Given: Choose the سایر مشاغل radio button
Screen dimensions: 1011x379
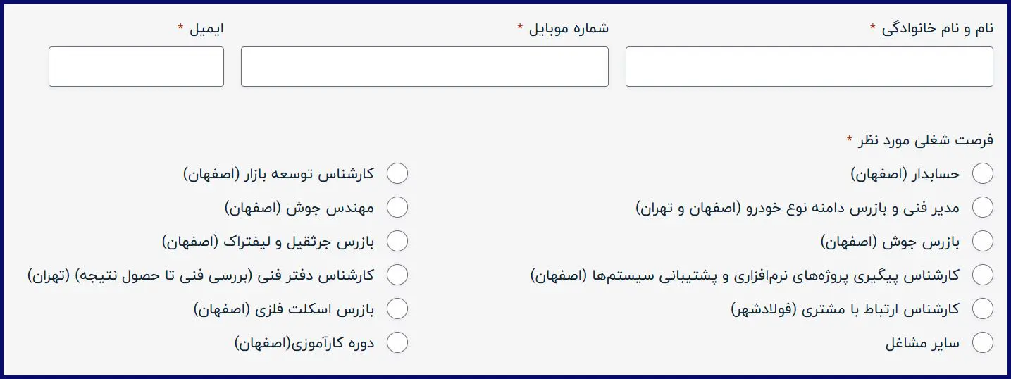Looking at the screenshot, I should 982,342.
